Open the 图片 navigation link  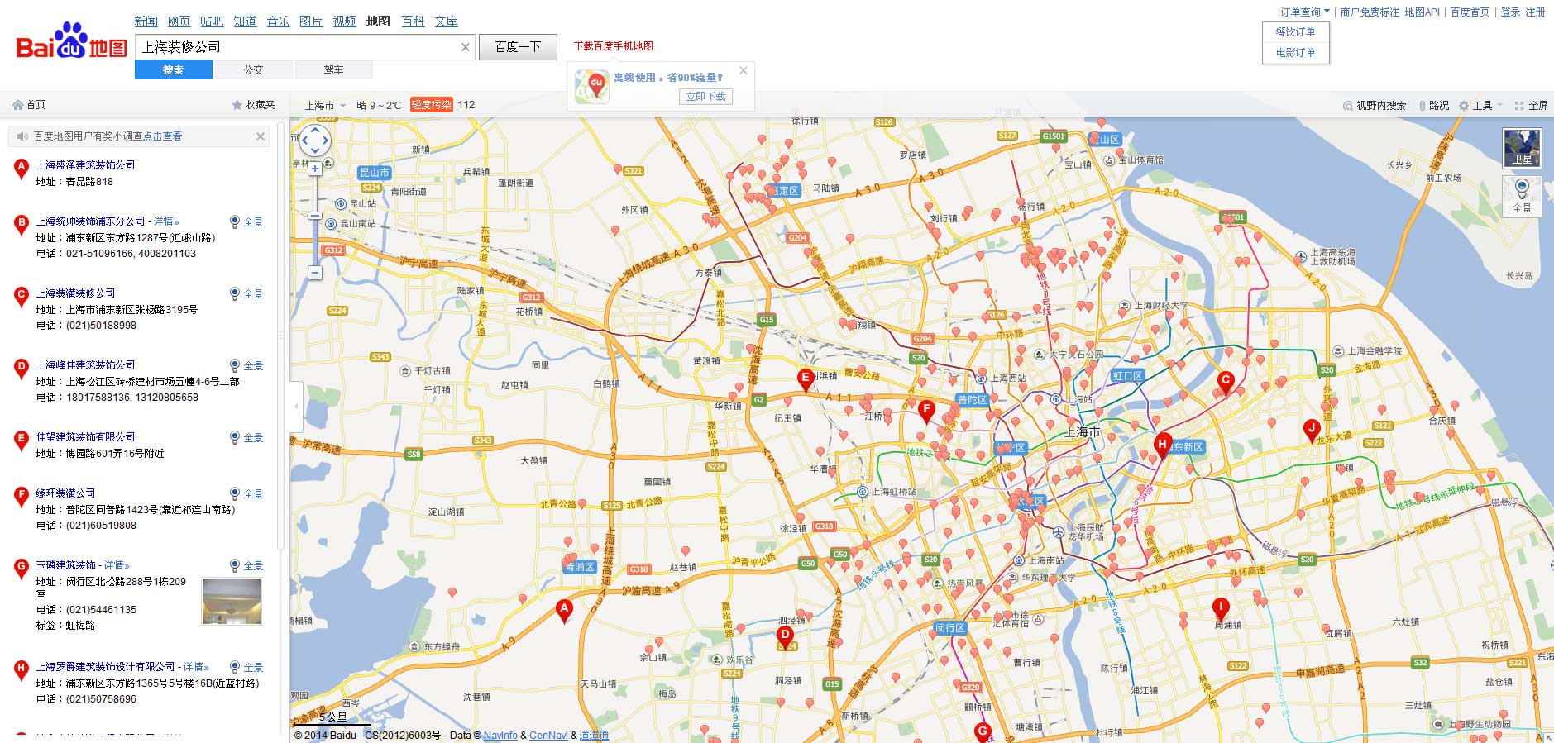pyautogui.click(x=311, y=21)
